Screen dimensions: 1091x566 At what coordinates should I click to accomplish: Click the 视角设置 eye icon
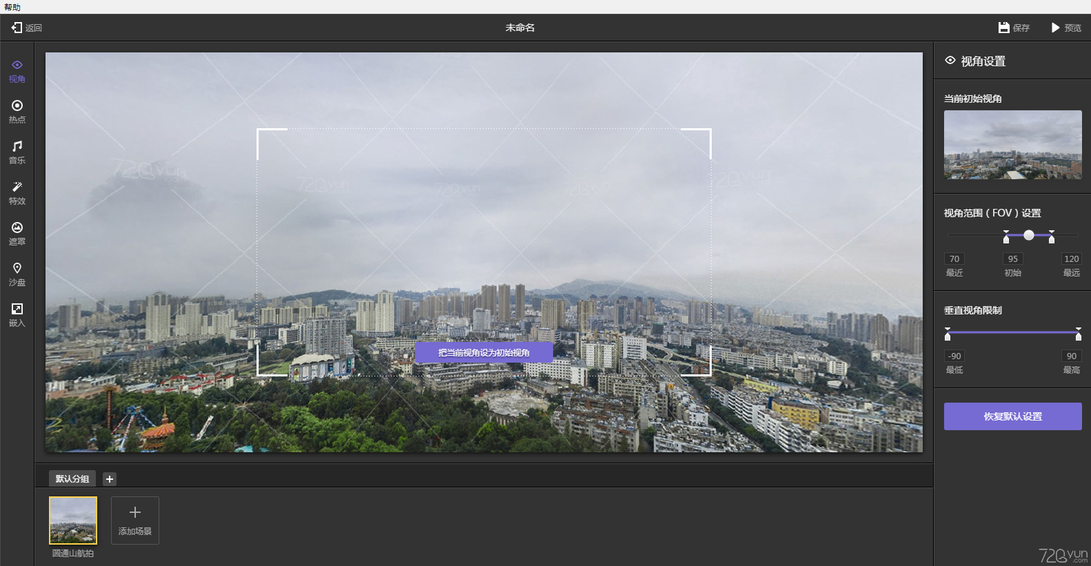[x=950, y=61]
